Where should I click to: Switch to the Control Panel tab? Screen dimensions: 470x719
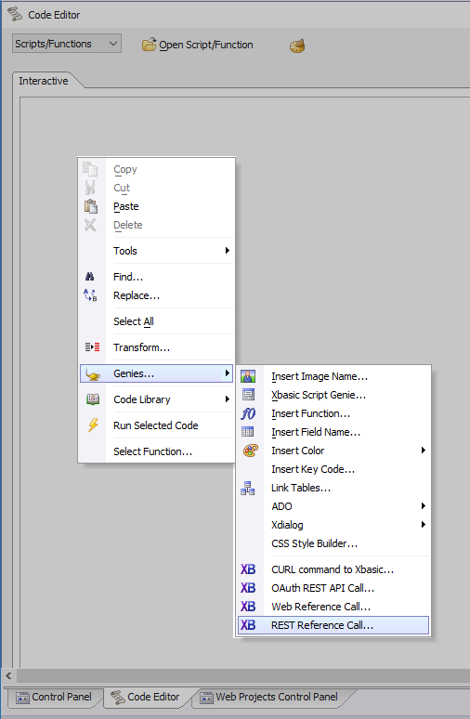tap(54, 697)
